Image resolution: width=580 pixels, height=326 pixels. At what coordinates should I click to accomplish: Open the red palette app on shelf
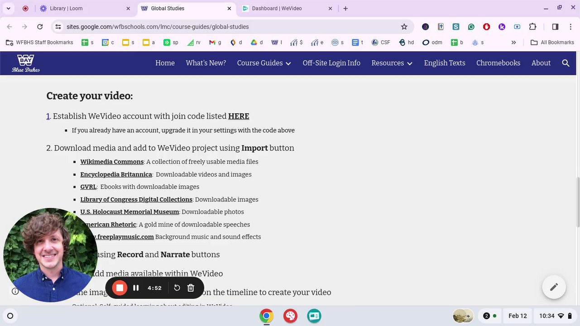coord(290,316)
